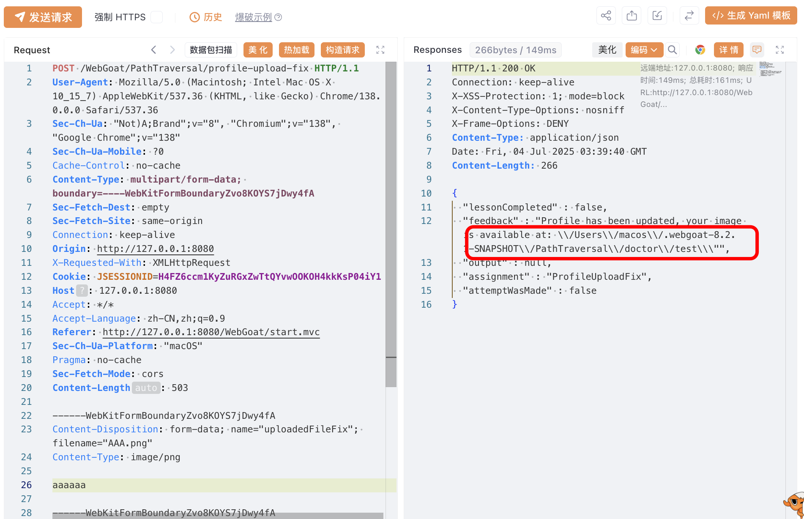Go to next request with right chevron
804x519 pixels.
(172, 50)
